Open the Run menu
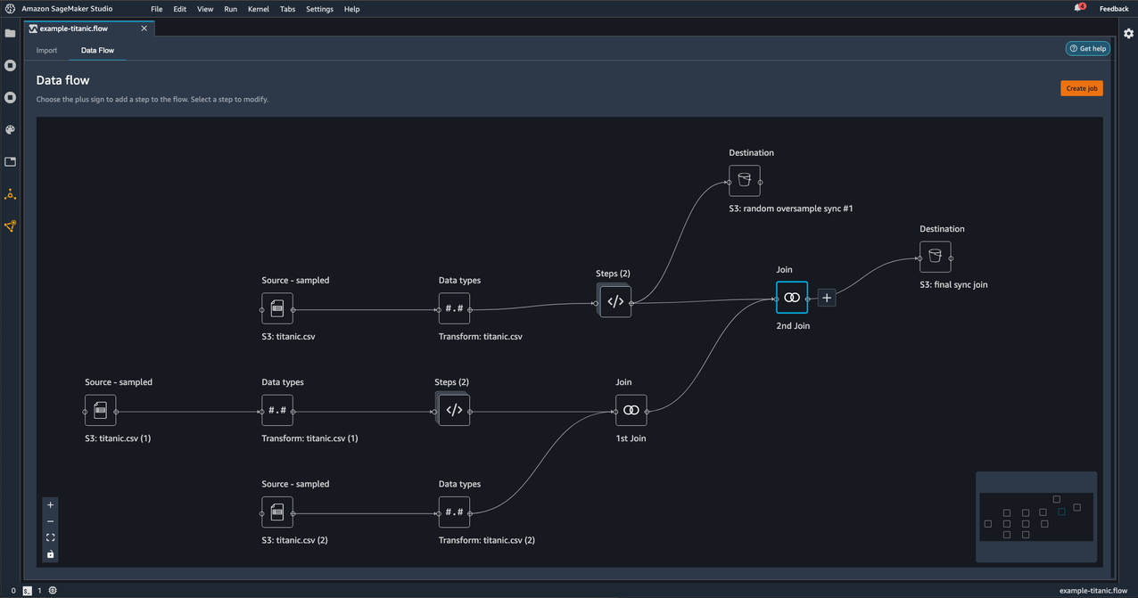This screenshot has height=598, width=1138. 230,9
